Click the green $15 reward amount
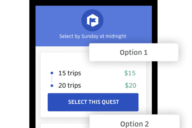 tap(130, 73)
